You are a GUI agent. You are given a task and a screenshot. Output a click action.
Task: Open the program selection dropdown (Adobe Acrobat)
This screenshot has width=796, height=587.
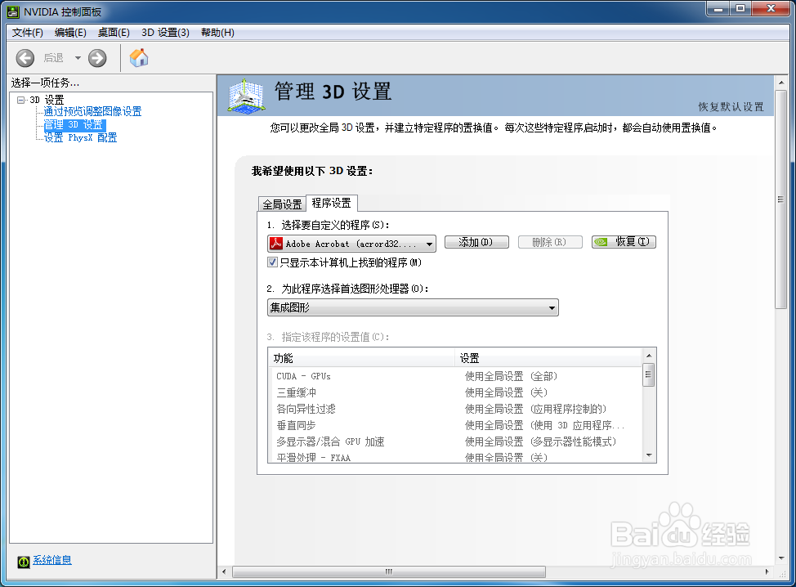point(351,244)
